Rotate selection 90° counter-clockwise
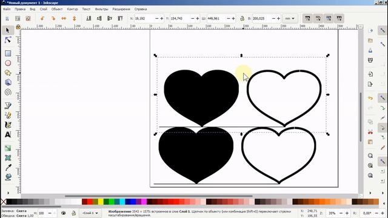Viewport: 388px width, 218px height. tap(42, 19)
